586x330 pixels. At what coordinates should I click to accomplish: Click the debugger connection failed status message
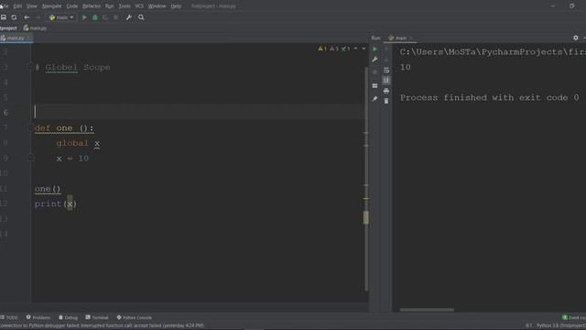(102, 325)
